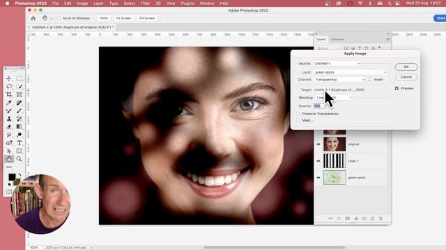Select the Zoom magnifier tool

[x=19, y=159]
